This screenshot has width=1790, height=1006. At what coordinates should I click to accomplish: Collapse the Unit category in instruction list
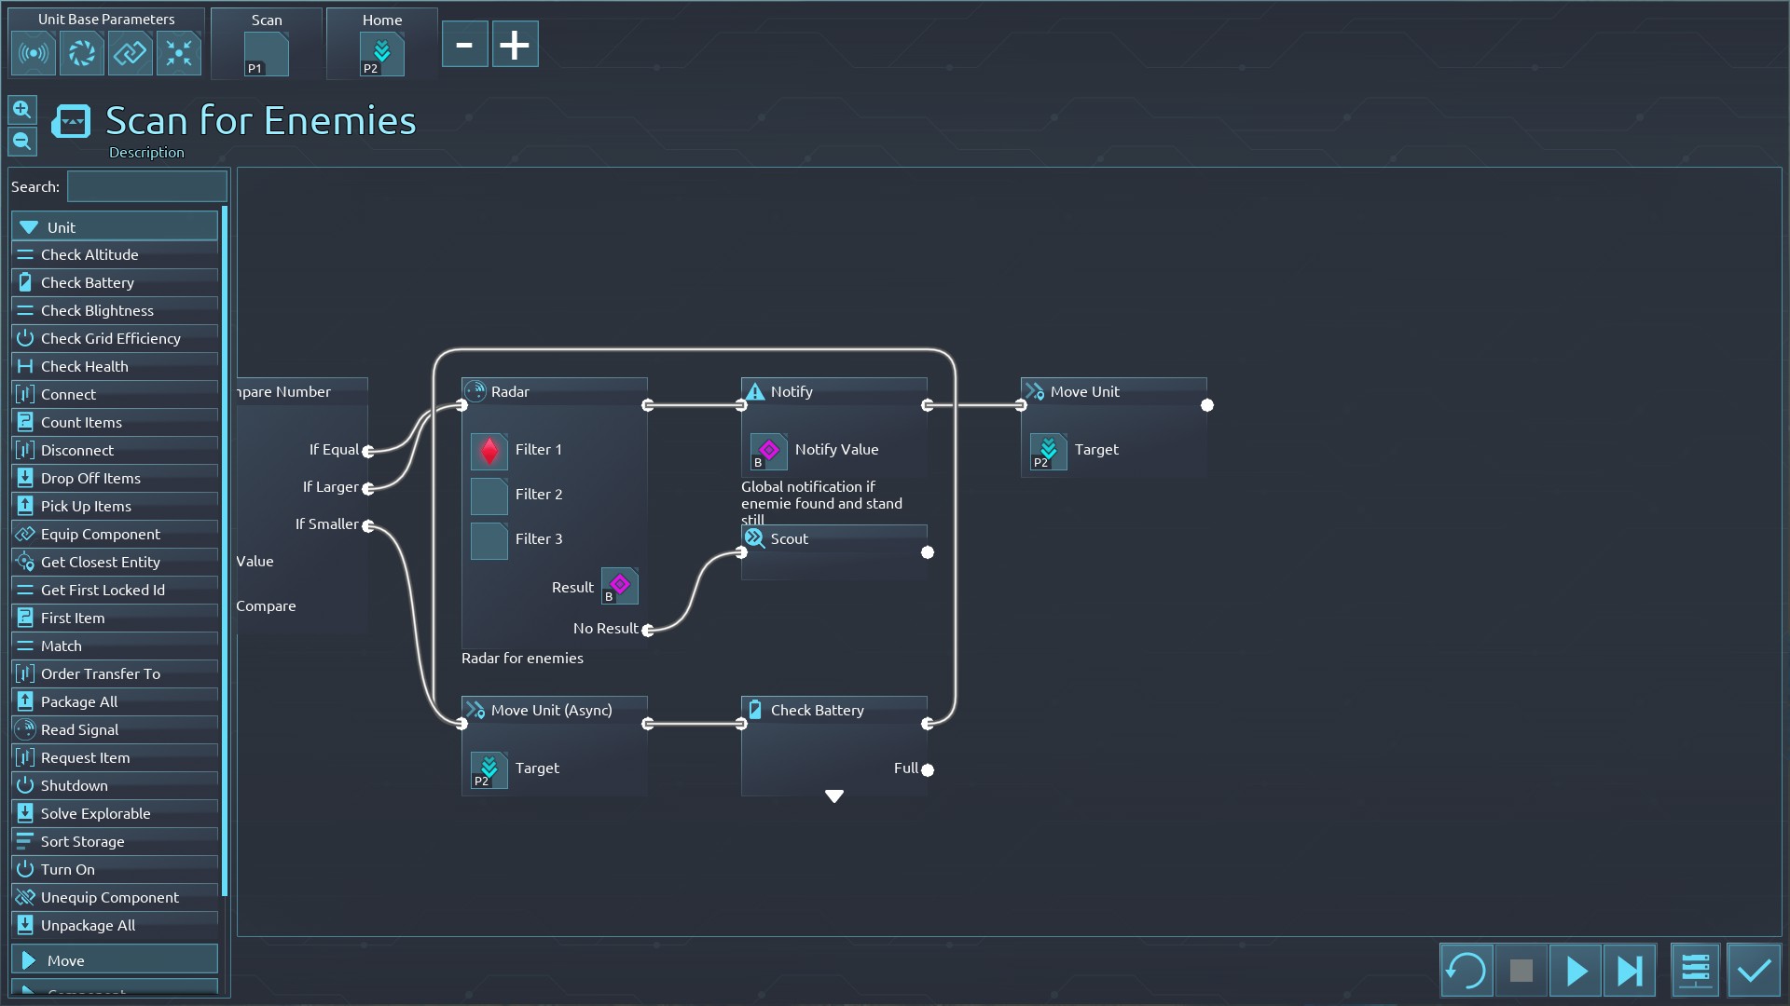pyautogui.click(x=114, y=226)
